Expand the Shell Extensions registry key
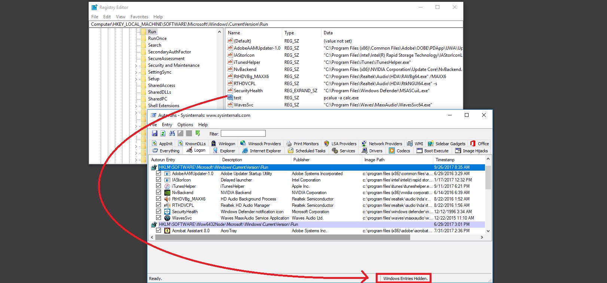The height and width of the screenshot is (283, 607). pyautogui.click(x=136, y=106)
